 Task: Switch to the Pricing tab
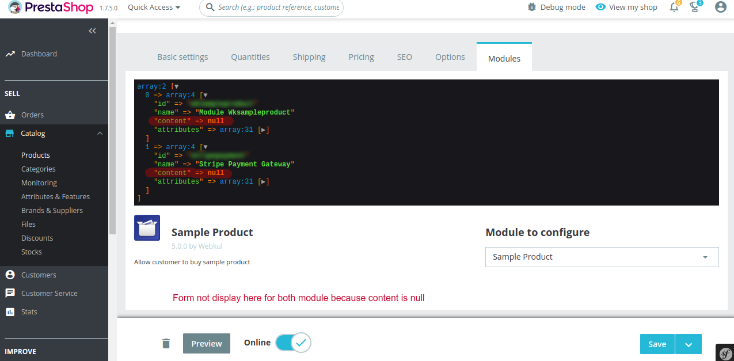click(361, 56)
